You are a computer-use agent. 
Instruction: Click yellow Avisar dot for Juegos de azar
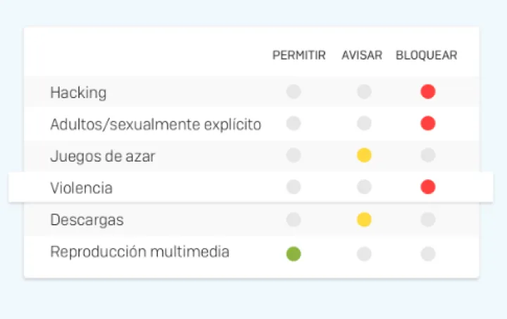click(x=364, y=155)
